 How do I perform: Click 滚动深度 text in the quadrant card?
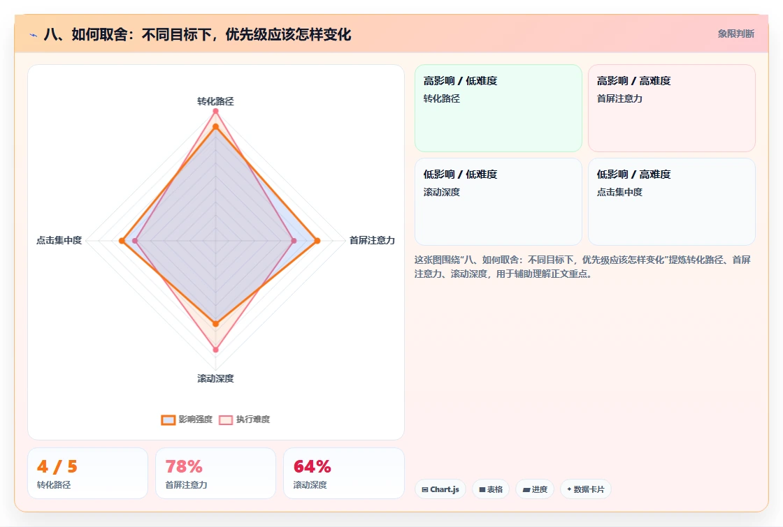[x=441, y=192]
